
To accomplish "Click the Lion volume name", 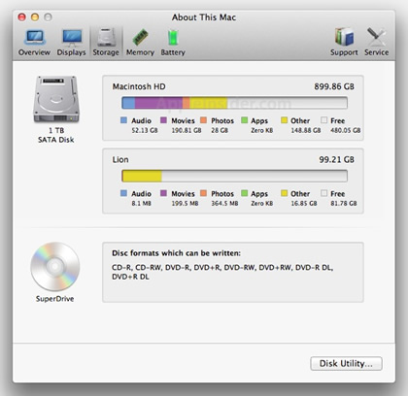I will 120,160.
